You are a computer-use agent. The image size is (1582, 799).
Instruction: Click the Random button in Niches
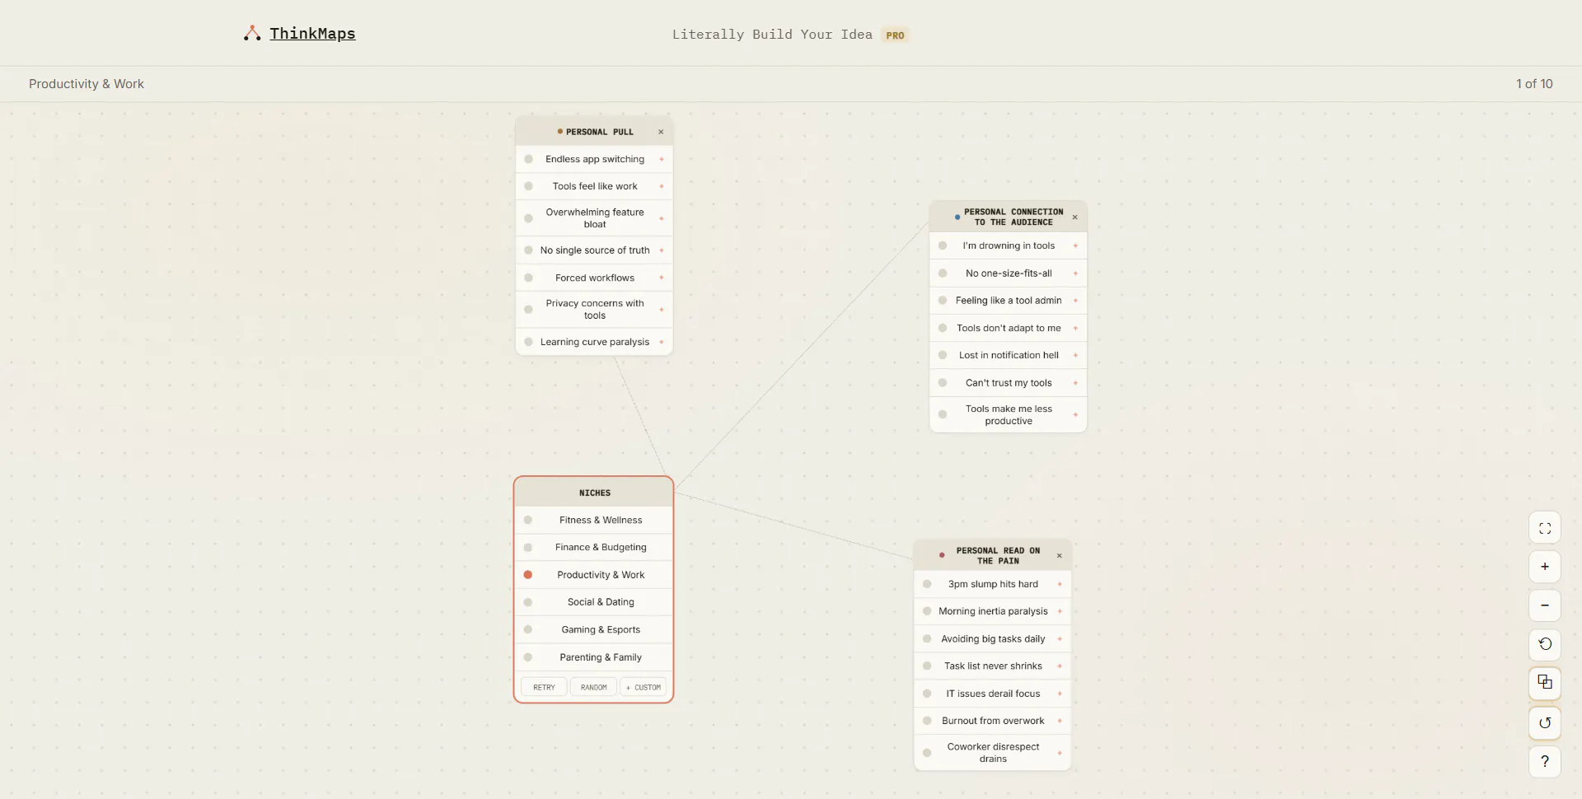click(x=593, y=687)
